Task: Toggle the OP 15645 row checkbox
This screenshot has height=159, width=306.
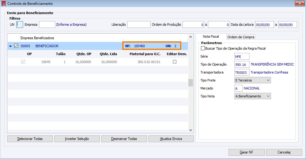Action: tap(23, 62)
